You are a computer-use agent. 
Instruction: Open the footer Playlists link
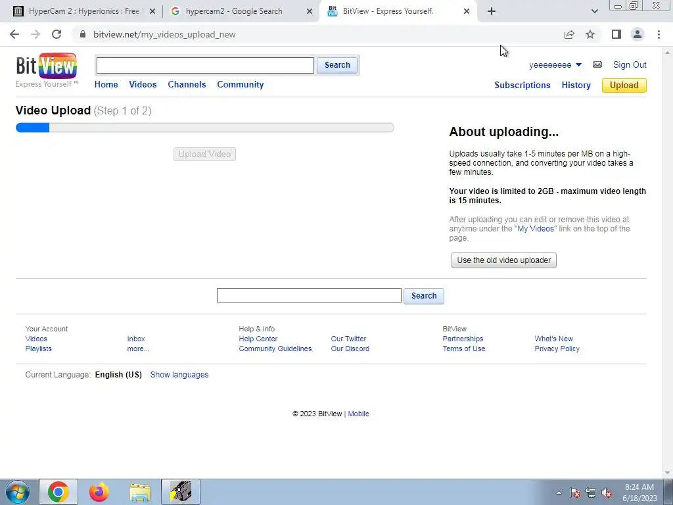tap(38, 349)
